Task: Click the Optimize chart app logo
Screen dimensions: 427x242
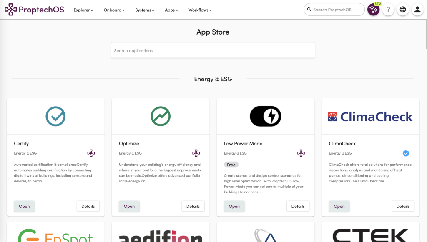Action: (x=161, y=116)
